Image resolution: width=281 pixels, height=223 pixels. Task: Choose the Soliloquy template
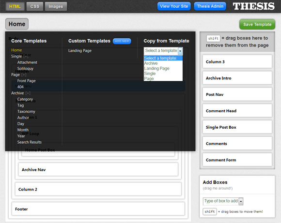point(25,69)
